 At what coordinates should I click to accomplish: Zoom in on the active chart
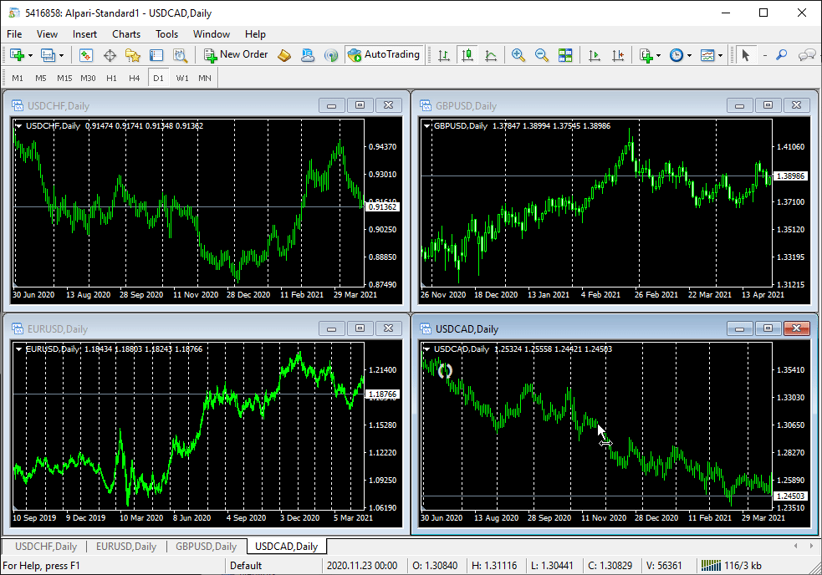coord(518,54)
